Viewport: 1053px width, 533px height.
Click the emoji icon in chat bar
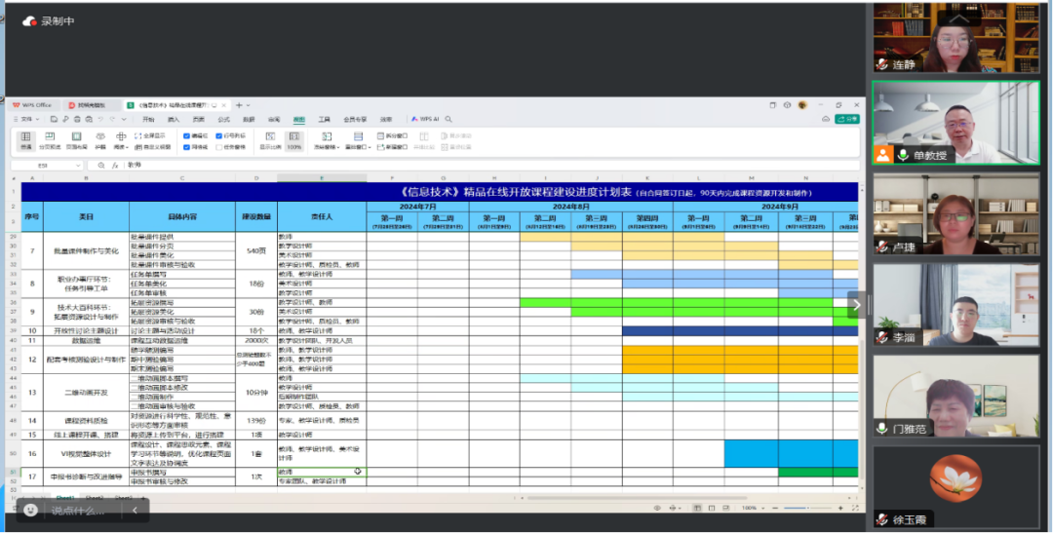coord(32,510)
